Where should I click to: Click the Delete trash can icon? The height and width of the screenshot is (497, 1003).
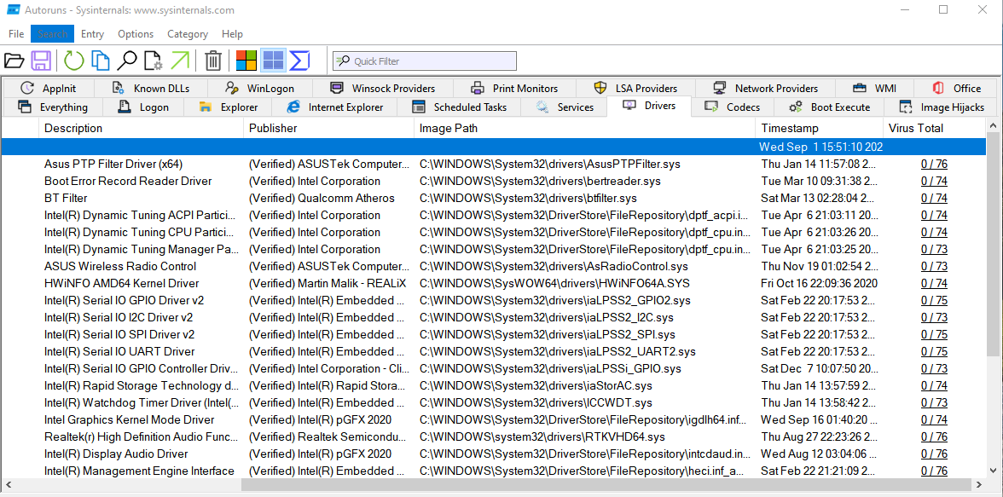coord(213,61)
